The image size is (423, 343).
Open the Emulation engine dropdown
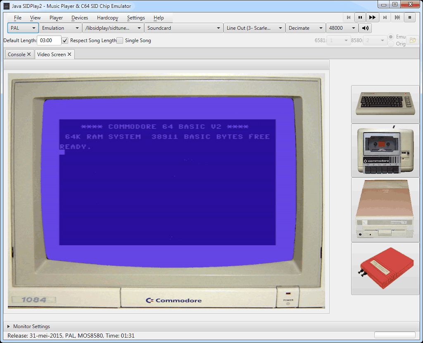tap(60, 28)
